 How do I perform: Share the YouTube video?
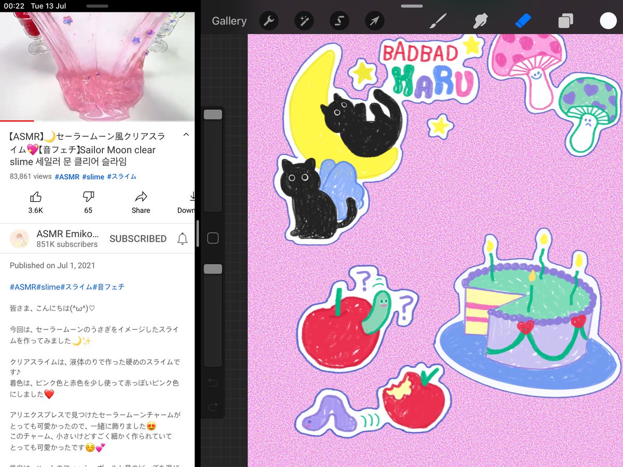click(141, 197)
